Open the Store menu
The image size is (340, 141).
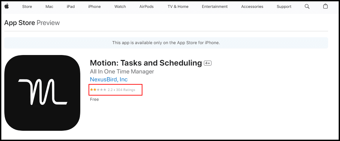pyautogui.click(x=27, y=7)
